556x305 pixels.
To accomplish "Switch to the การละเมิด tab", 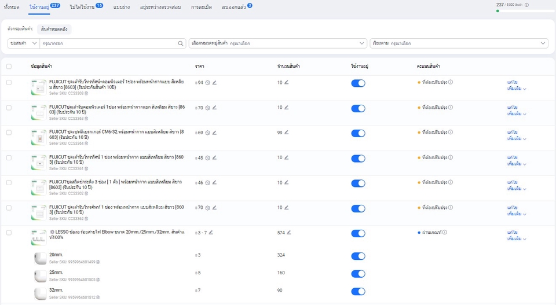I will click(x=202, y=7).
